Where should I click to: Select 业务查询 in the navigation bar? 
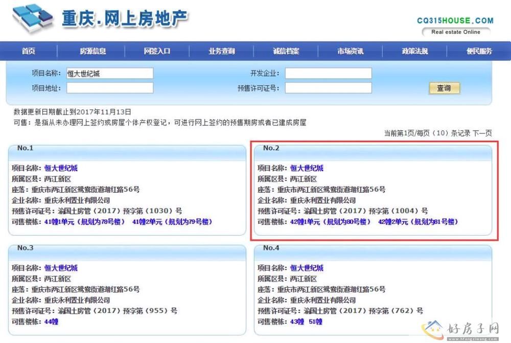(222, 51)
